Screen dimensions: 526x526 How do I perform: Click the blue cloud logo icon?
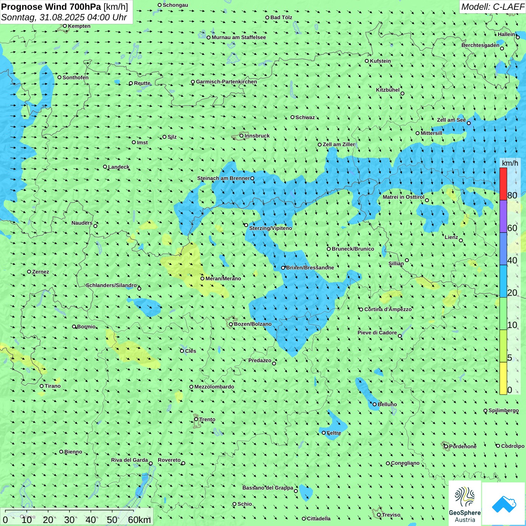[503, 504]
